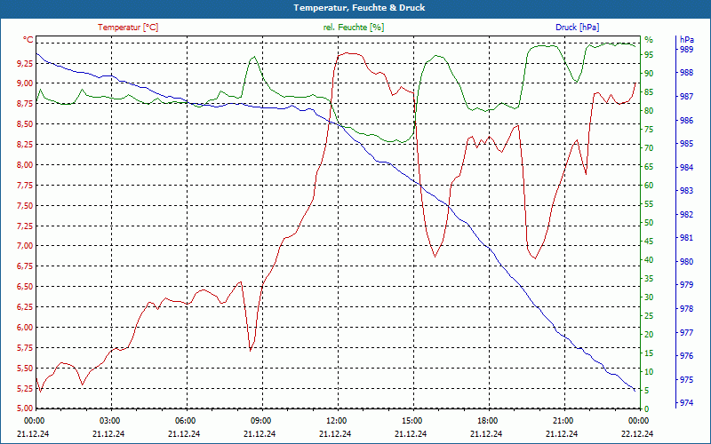
Task: Click the blue '984' pressure axis value
Action: coord(686,168)
